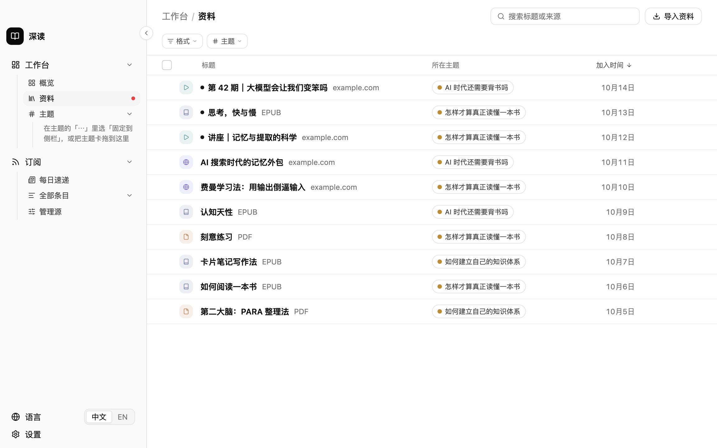The image size is (717, 448).
Task: Open topic tag in 第 42 期 row
Action: click(473, 87)
